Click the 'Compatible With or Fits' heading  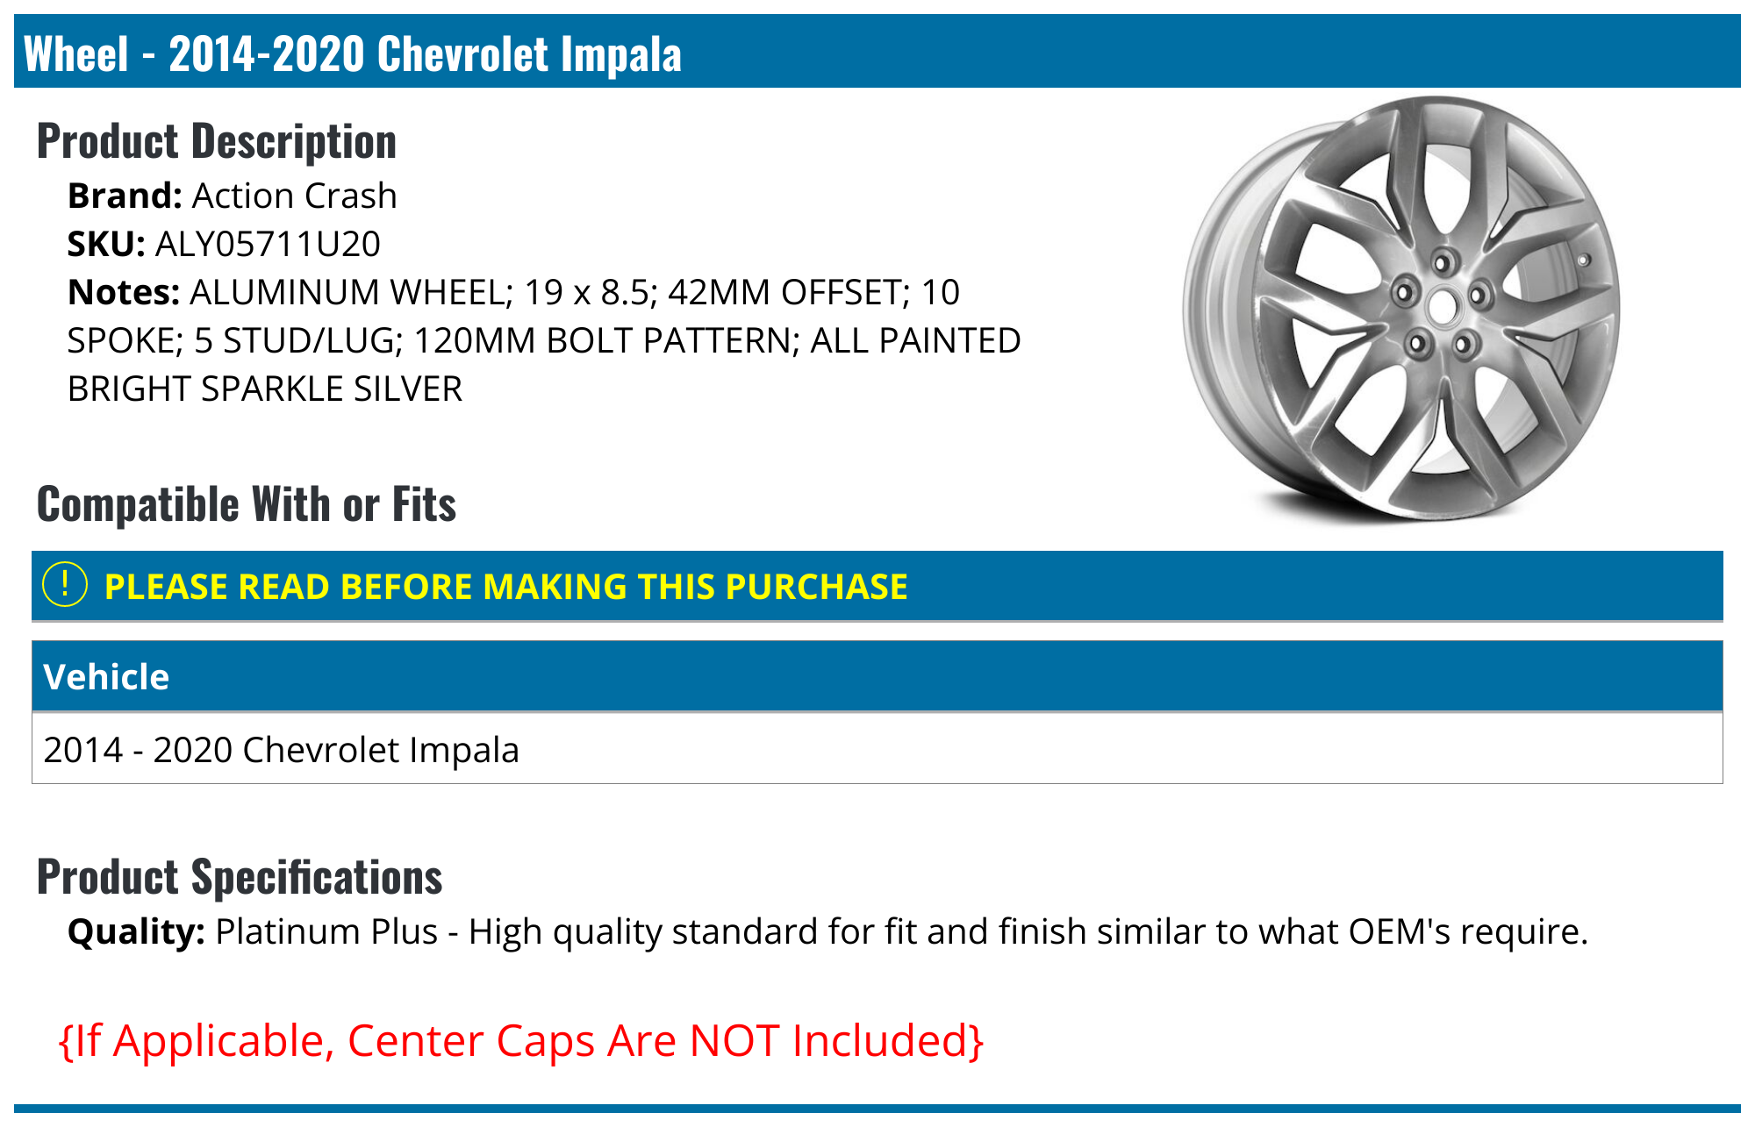[x=247, y=504]
